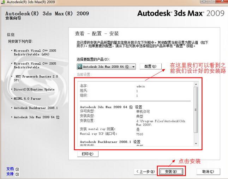This screenshot has width=228, height=179.
Task: Click the 典型 install type value
Action: pos(140,116)
